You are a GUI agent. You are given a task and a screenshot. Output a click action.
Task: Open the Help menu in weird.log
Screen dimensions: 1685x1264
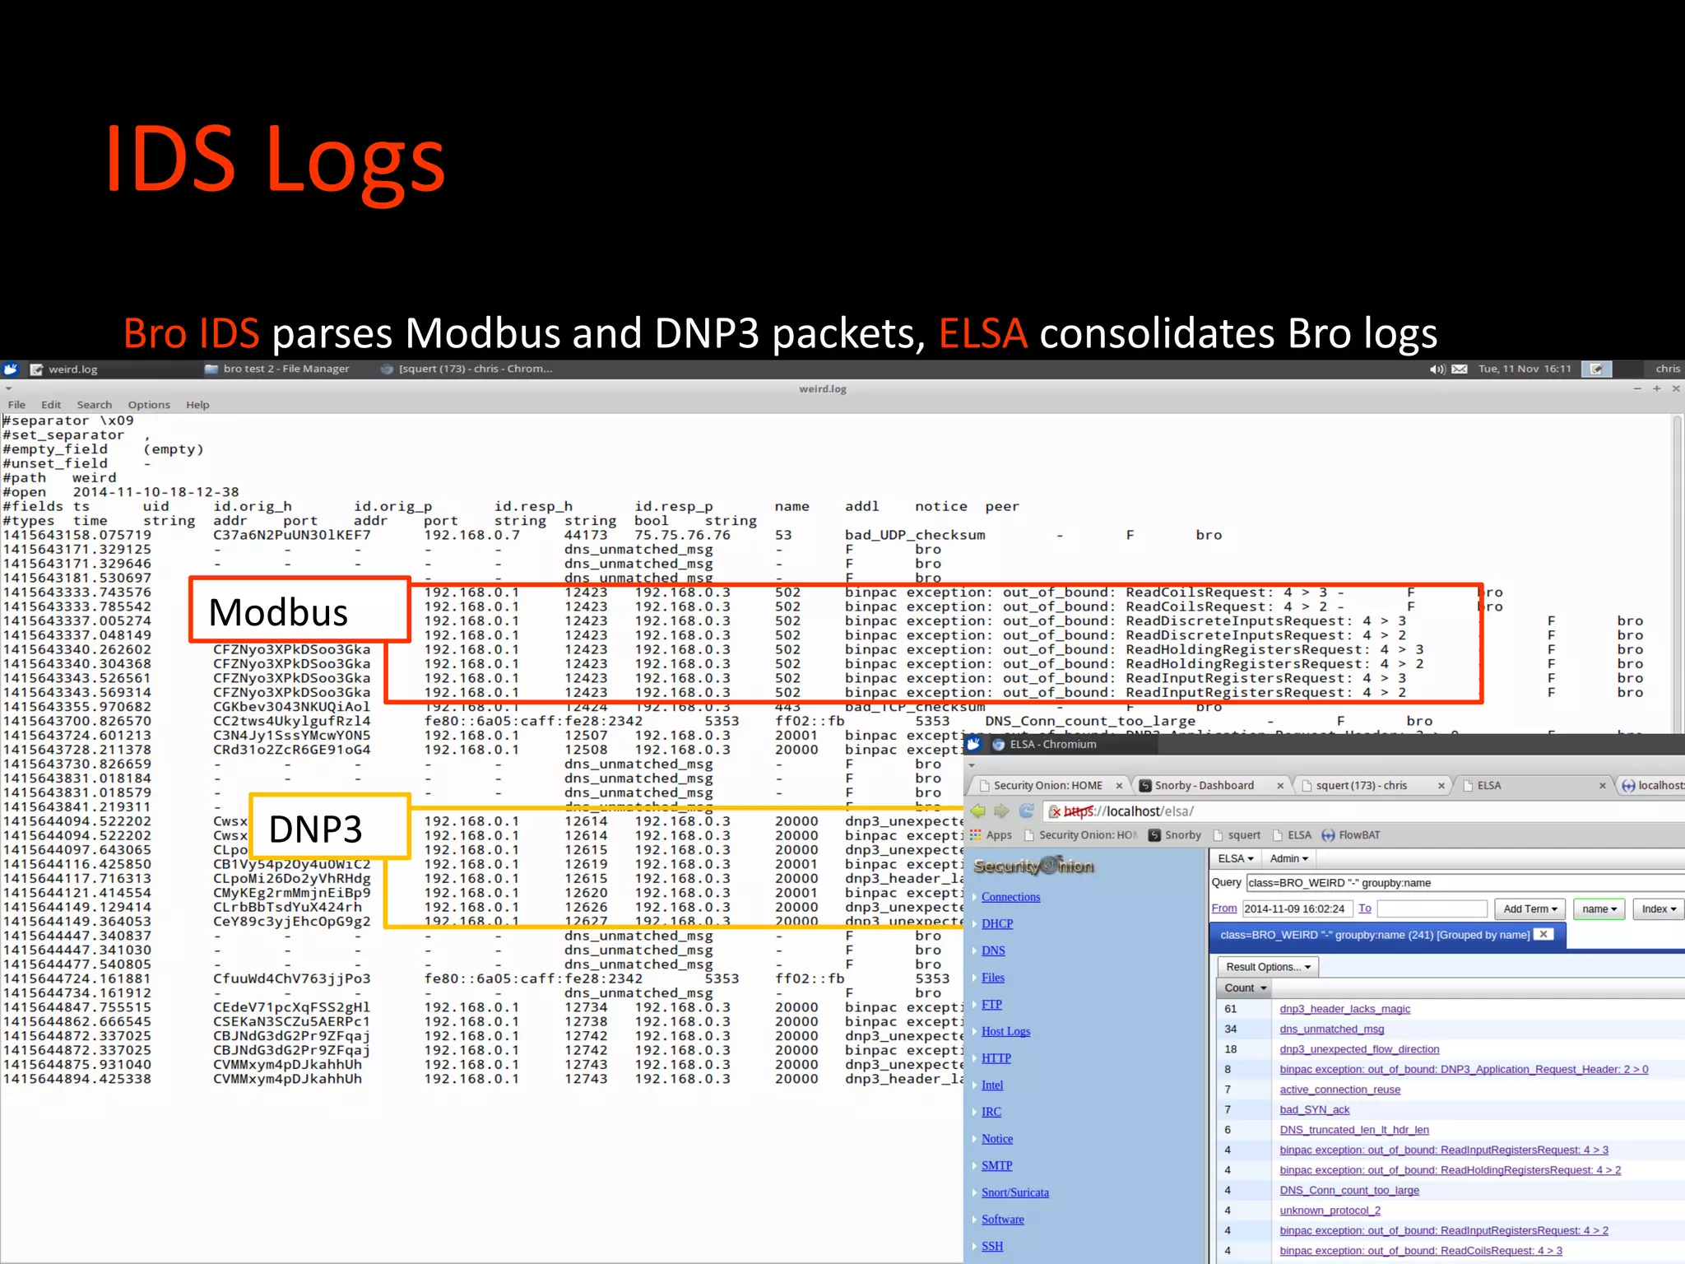coord(197,405)
